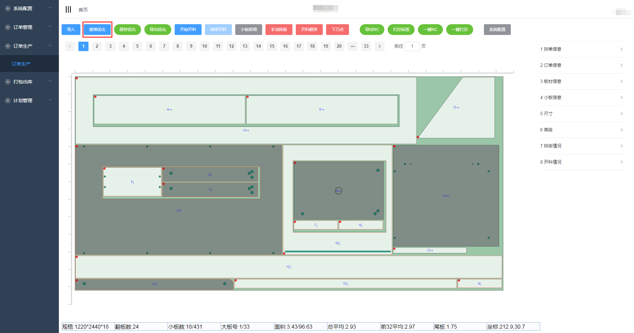Expand the 1 排单信息 panel
The height and width of the screenshot is (333, 634).
point(583,49)
